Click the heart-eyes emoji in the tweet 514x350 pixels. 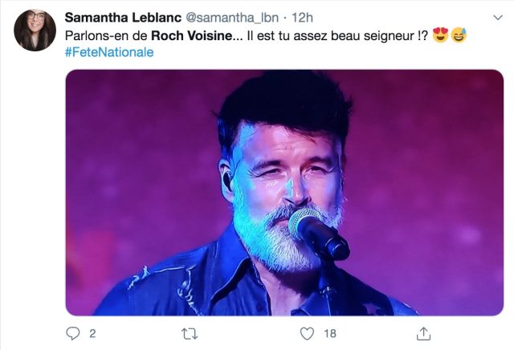point(441,35)
